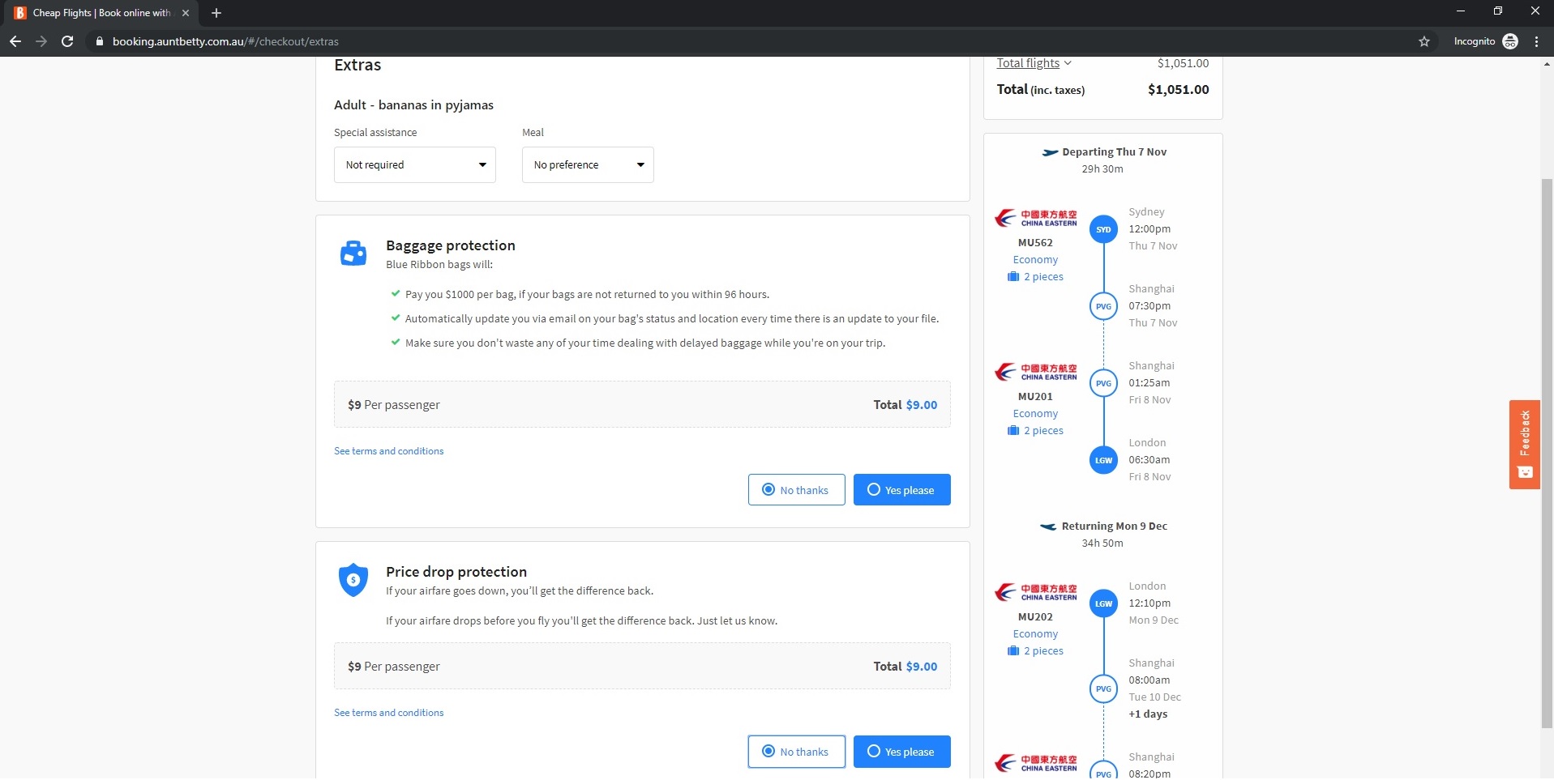This screenshot has width=1554, height=780.
Task: Click the SYD airport circle icon
Action: [1103, 229]
